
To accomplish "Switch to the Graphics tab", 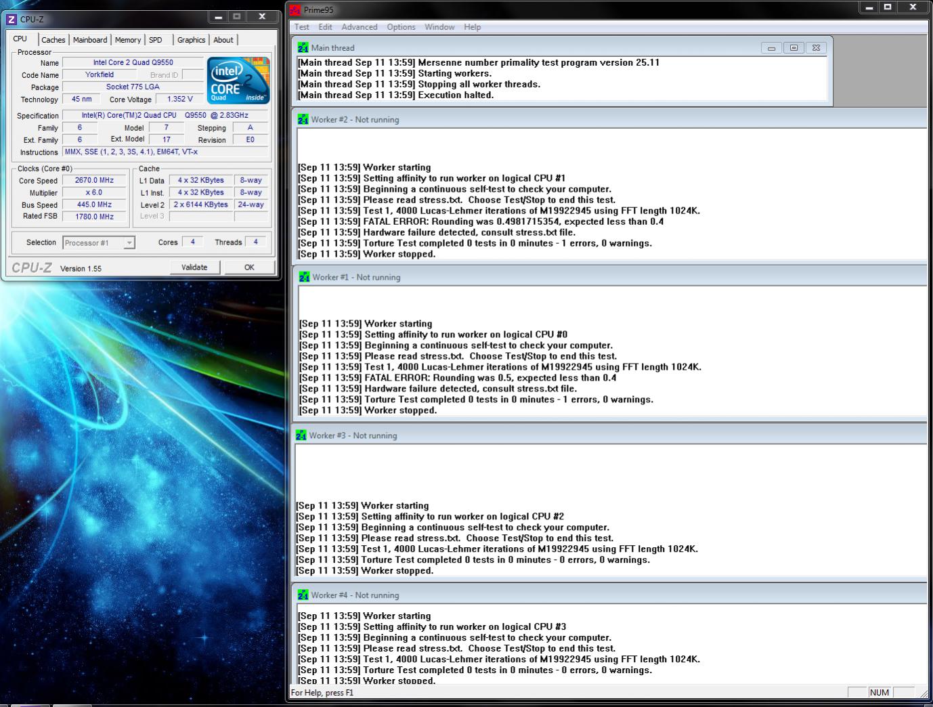I will coord(191,40).
